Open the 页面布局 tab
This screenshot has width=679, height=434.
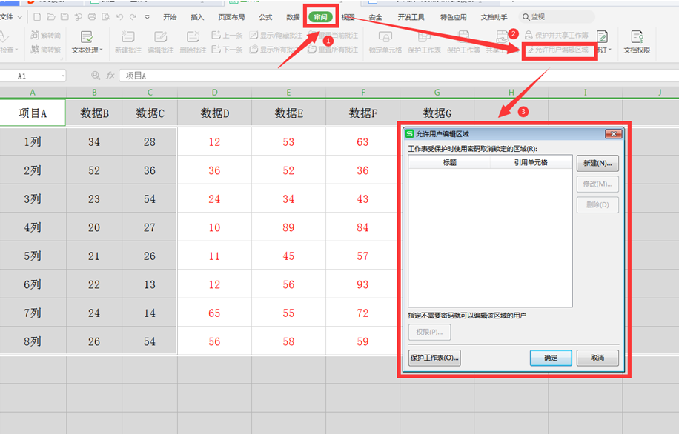click(231, 17)
